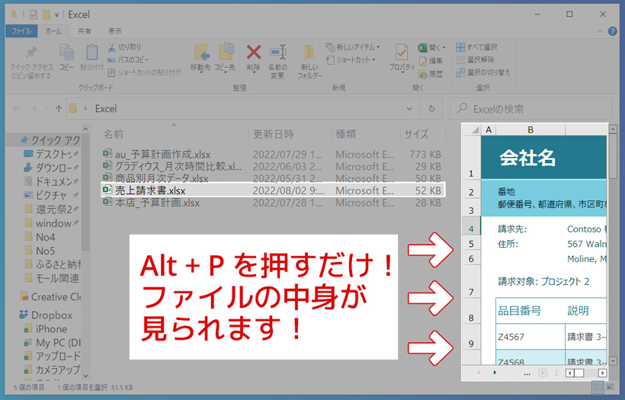Viewport: 625px width, 400px height.
Task: Open the File (ファイル) tab
Action: [21, 31]
